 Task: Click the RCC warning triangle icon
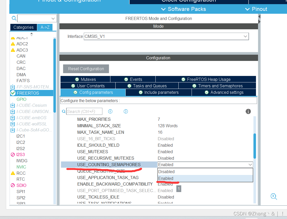pos(13,173)
